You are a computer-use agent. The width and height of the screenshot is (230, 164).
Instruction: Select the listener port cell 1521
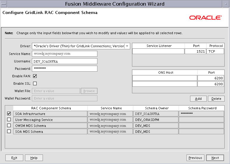[x=195, y=51]
